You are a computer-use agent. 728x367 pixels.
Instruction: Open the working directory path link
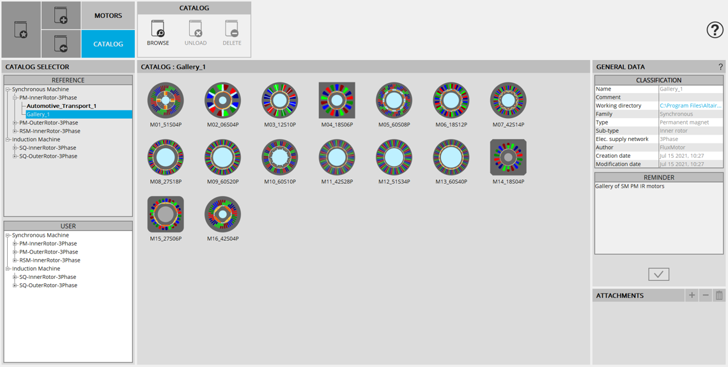click(x=690, y=105)
